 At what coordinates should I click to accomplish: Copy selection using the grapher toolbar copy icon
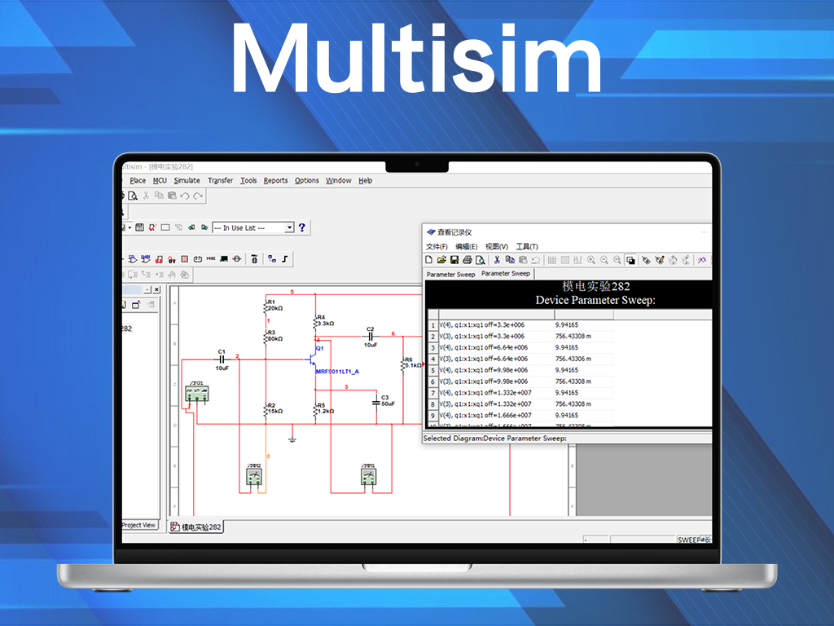[x=510, y=260]
